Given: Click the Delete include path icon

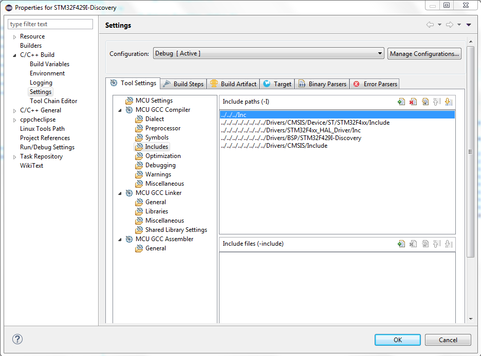Looking at the screenshot, I should tap(413, 102).
